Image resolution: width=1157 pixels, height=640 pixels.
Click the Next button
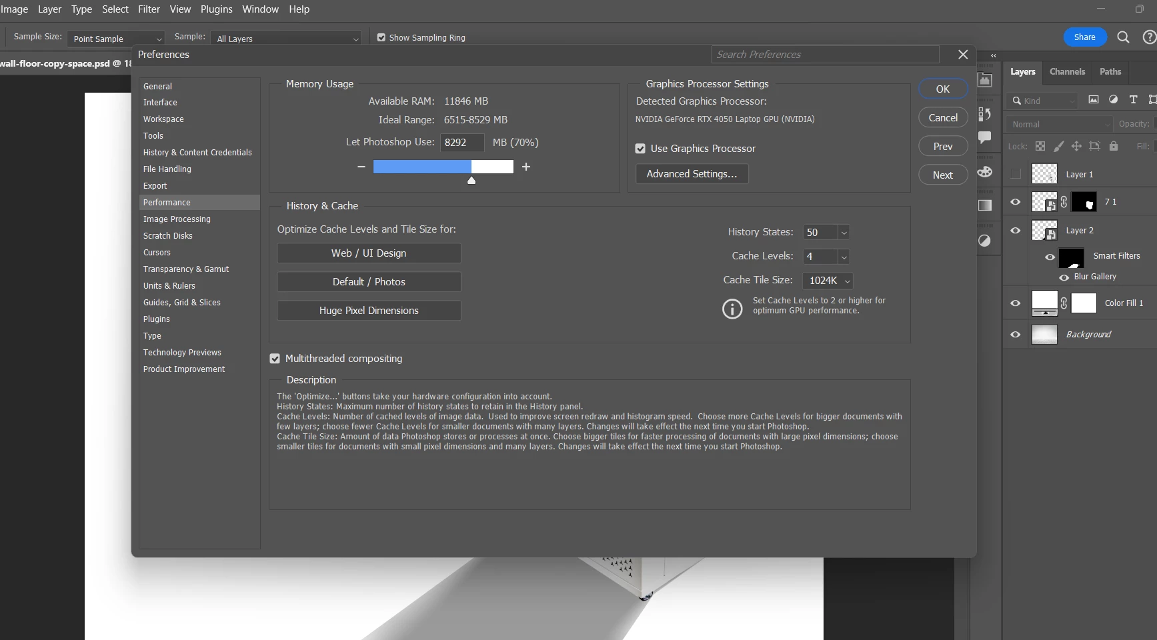tap(943, 175)
